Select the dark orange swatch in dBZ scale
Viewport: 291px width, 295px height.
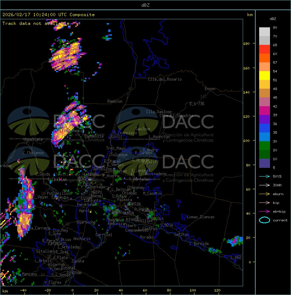point(264,58)
